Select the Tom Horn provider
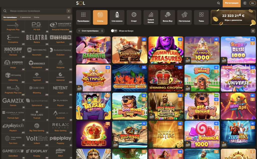 (x=13, y=140)
